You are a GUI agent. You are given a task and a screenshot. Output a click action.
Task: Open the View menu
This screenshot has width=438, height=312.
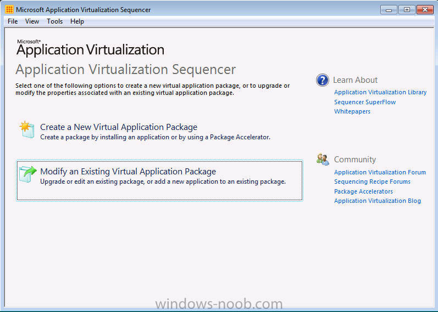click(x=32, y=21)
